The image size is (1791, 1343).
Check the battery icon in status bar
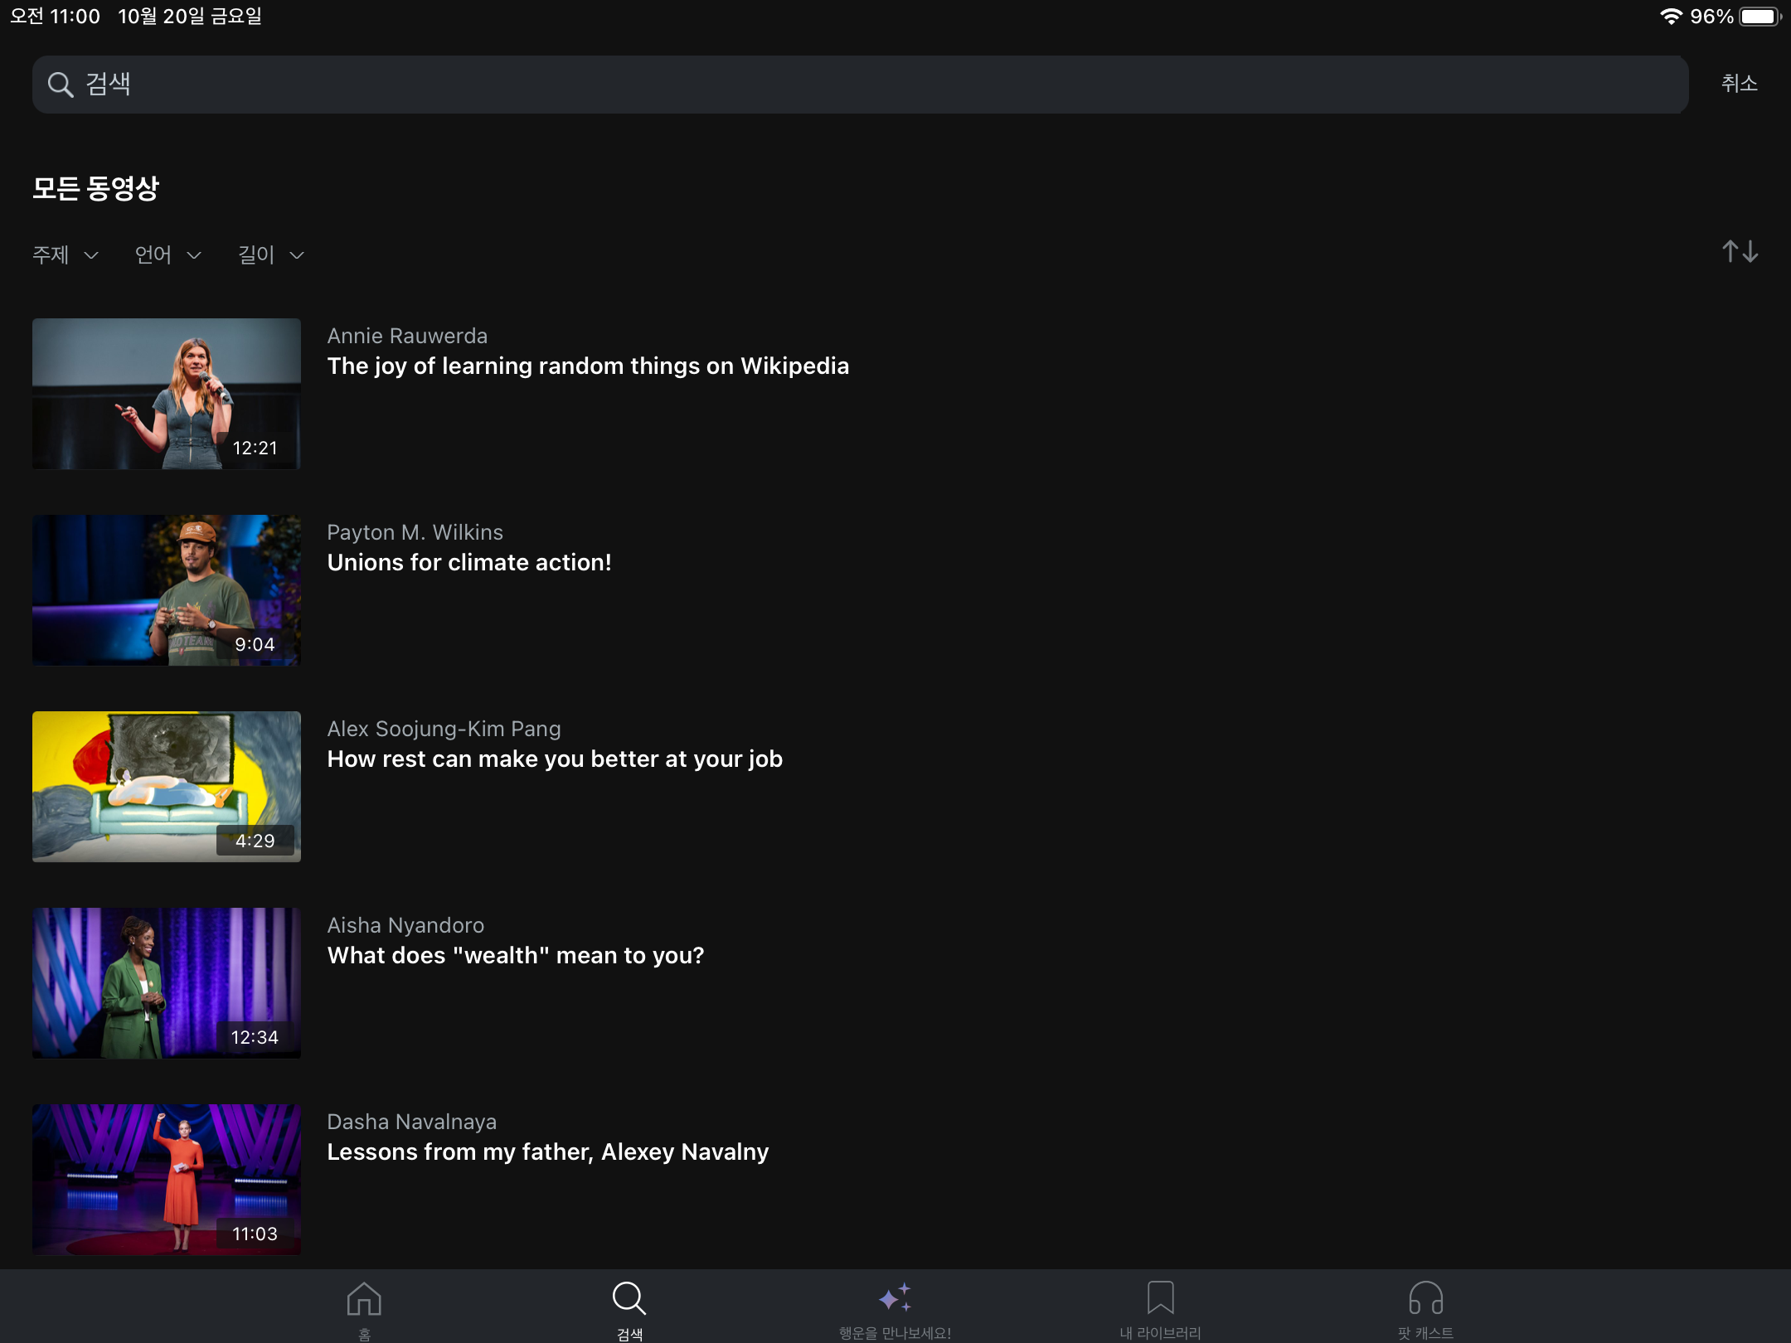coord(1759,17)
